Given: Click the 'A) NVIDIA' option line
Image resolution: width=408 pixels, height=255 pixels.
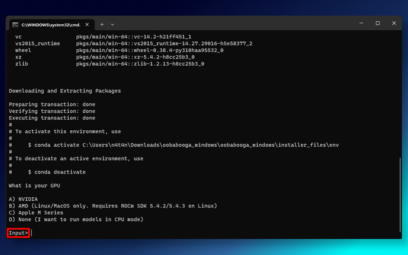Looking at the screenshot, I should click(23, 199).
